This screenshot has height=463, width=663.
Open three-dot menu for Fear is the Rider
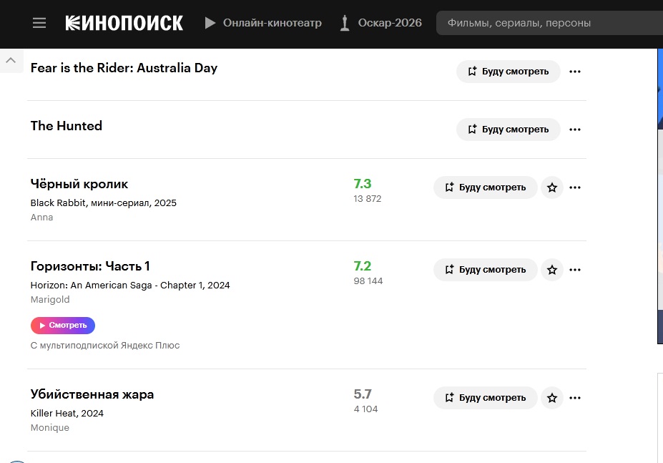[575, 72]
